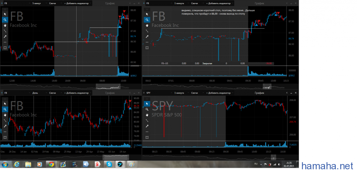Open Google Chrome from the taskbar
357x170 pixels.
coord(51,164)
